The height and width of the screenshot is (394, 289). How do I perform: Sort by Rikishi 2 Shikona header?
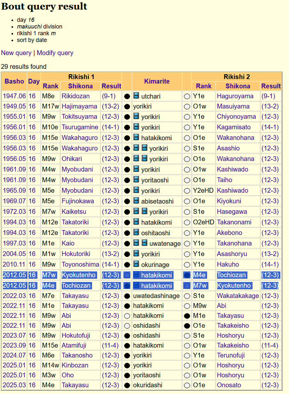(238, 86)
